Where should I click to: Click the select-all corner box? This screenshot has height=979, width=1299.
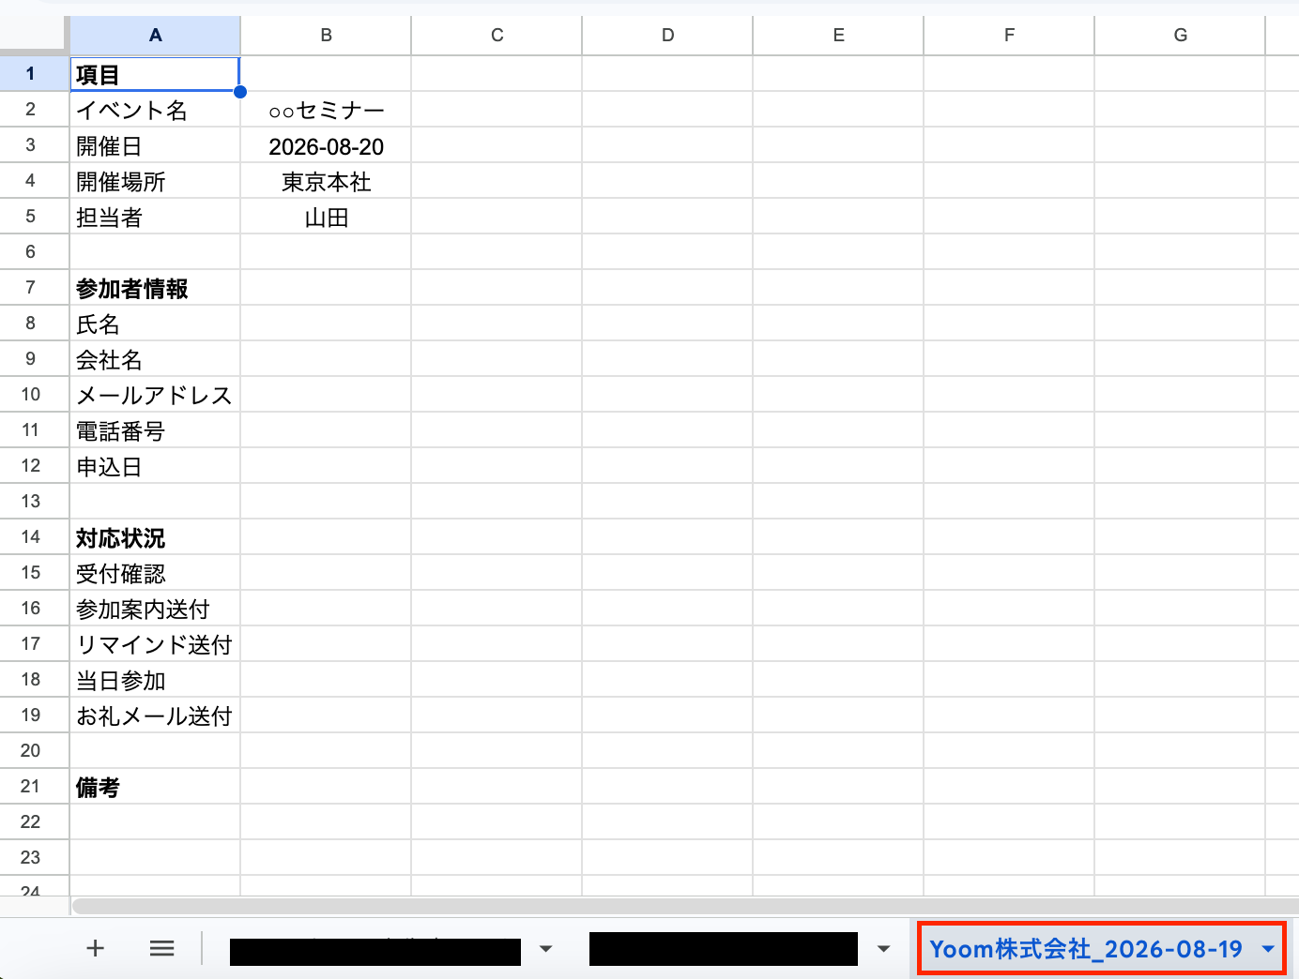(34, 36)
